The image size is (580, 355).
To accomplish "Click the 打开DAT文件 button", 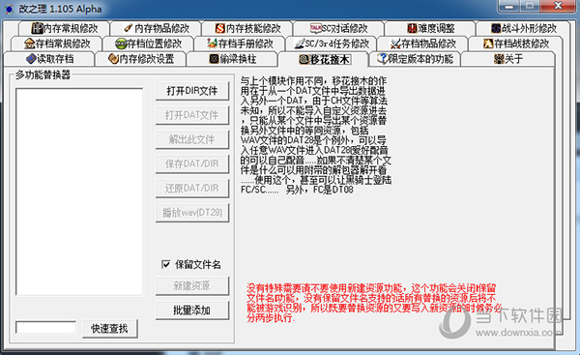I will click(x=192, y=115).
